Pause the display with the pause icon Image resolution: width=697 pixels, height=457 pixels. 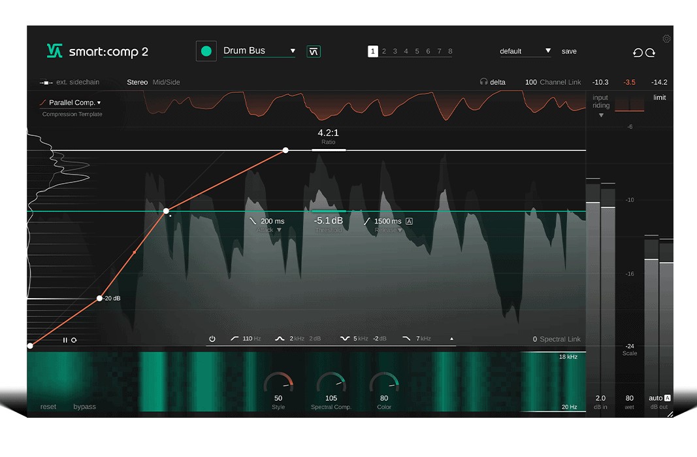point(65,340)
